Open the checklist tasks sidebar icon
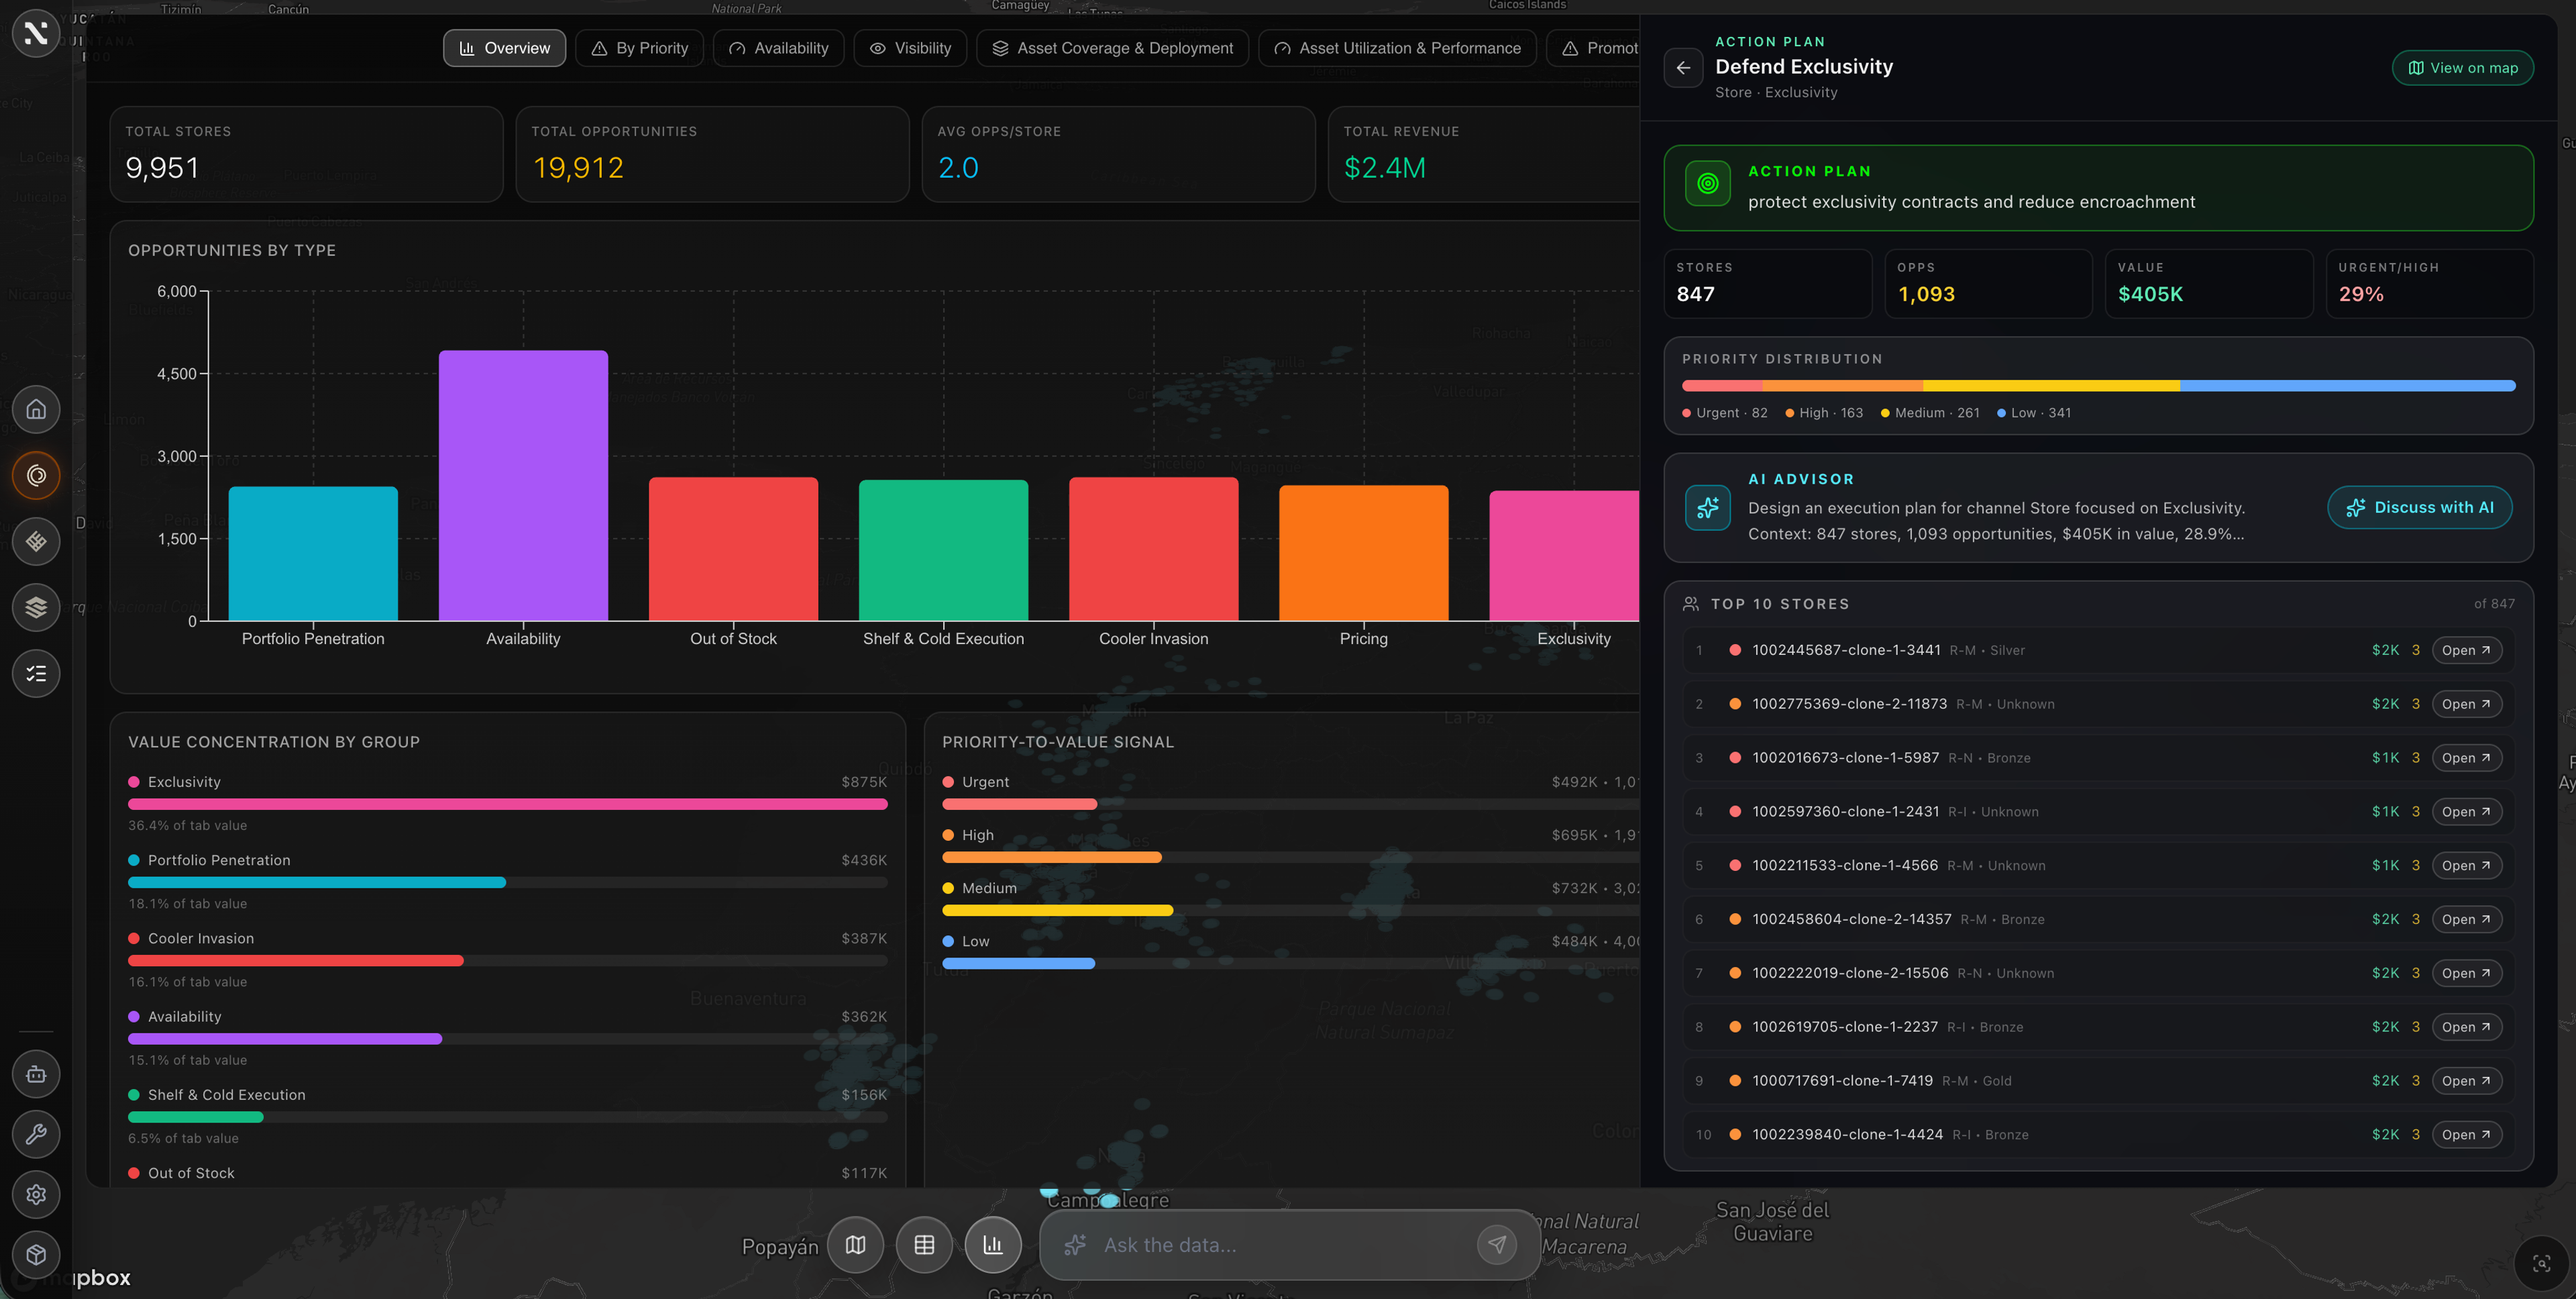 (x=36, y=673)
